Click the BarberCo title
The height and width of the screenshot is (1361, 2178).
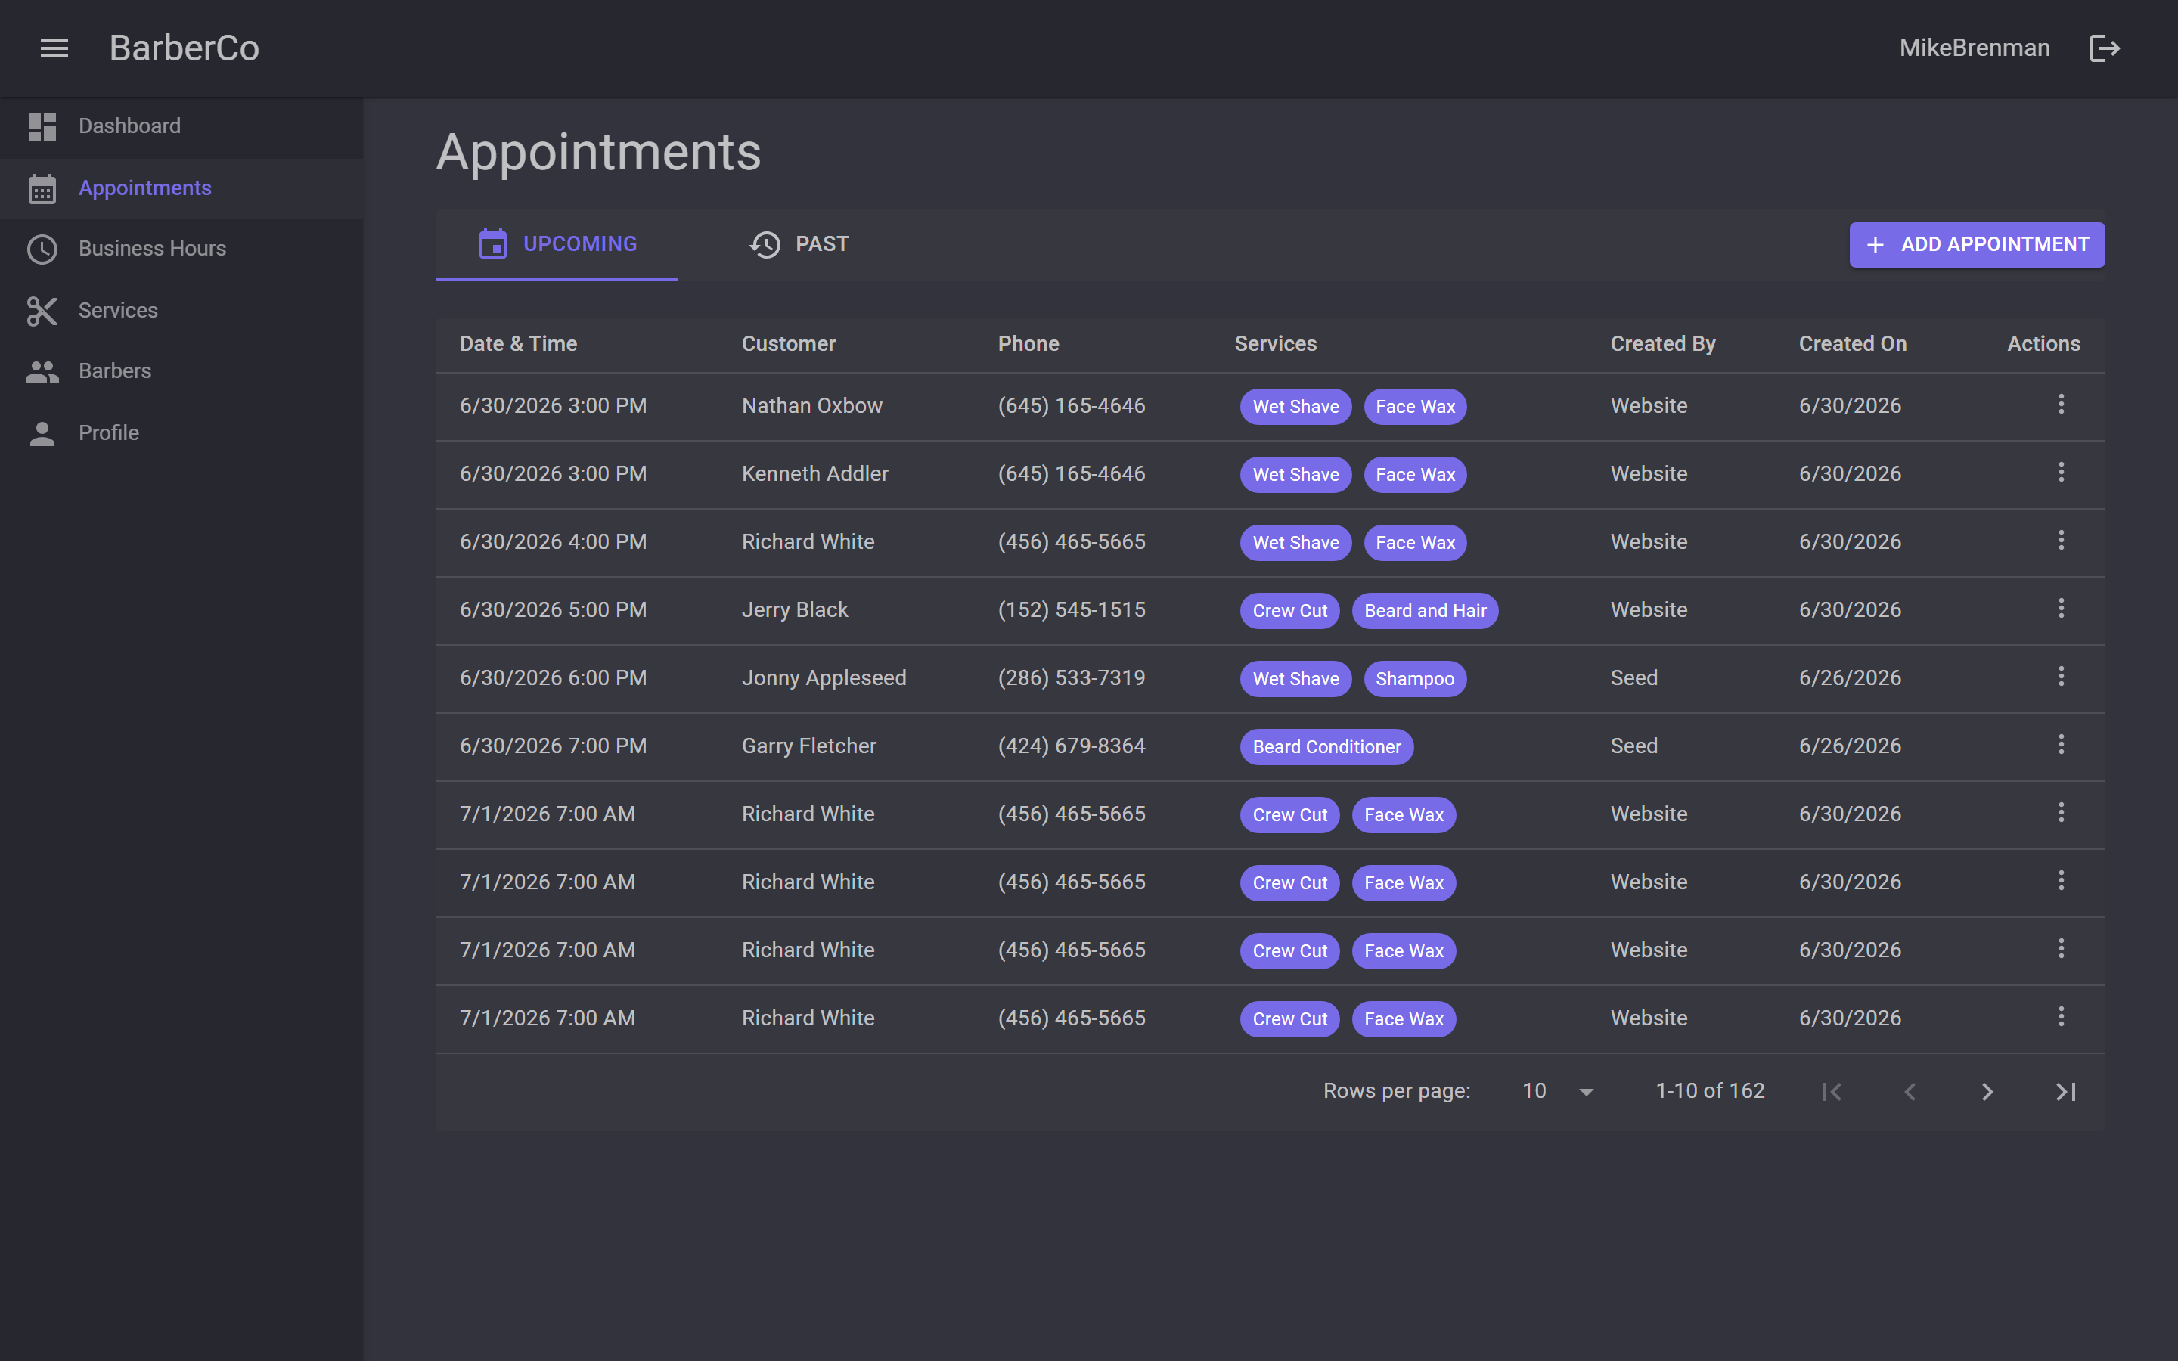[x=185, y=48]
